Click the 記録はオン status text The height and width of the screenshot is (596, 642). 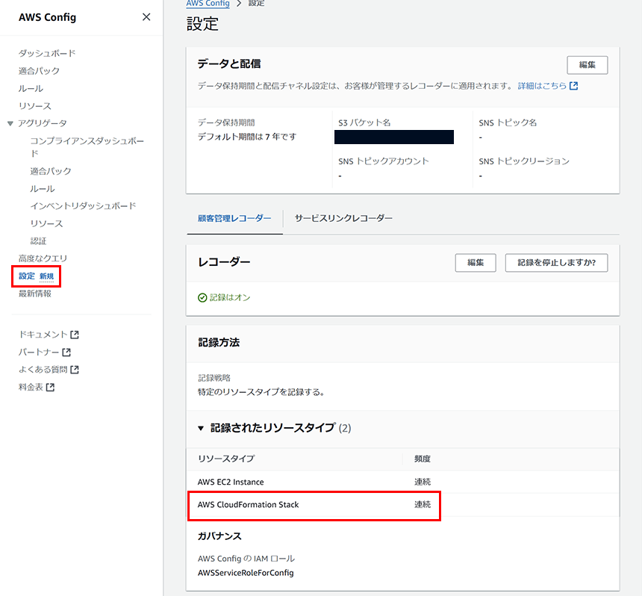pyautogui.click(x=230, y=298)
